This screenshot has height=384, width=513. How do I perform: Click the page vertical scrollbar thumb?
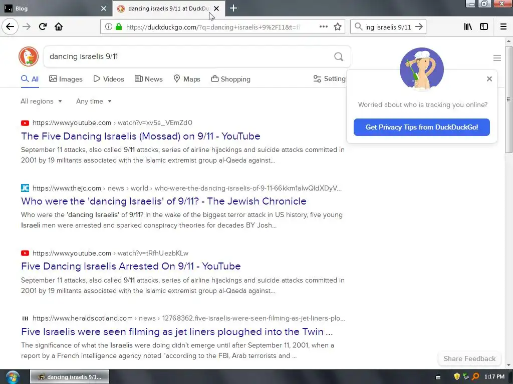click(508, 99)
